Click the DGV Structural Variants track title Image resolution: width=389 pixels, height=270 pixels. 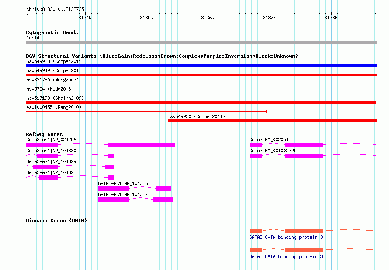pos(162,56)
